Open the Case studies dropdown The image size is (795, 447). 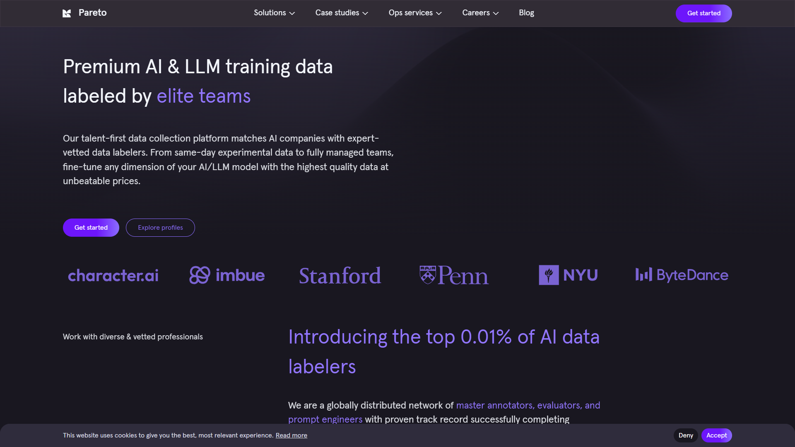click(341, 13)
